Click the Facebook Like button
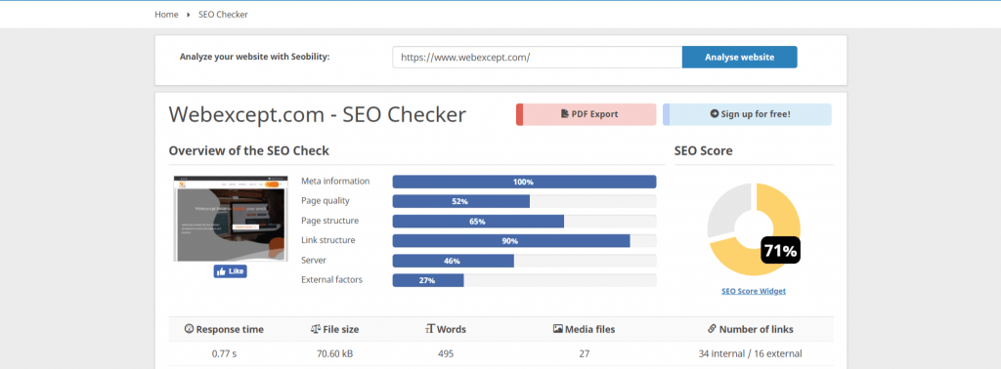The image size is (1001, 369). point(230,270)
